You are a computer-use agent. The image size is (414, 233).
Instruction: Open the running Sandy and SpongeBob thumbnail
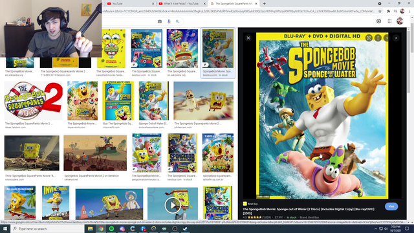(x=204, y=101)
